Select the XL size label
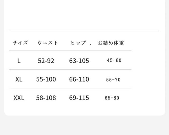 (x=19, y=79)
